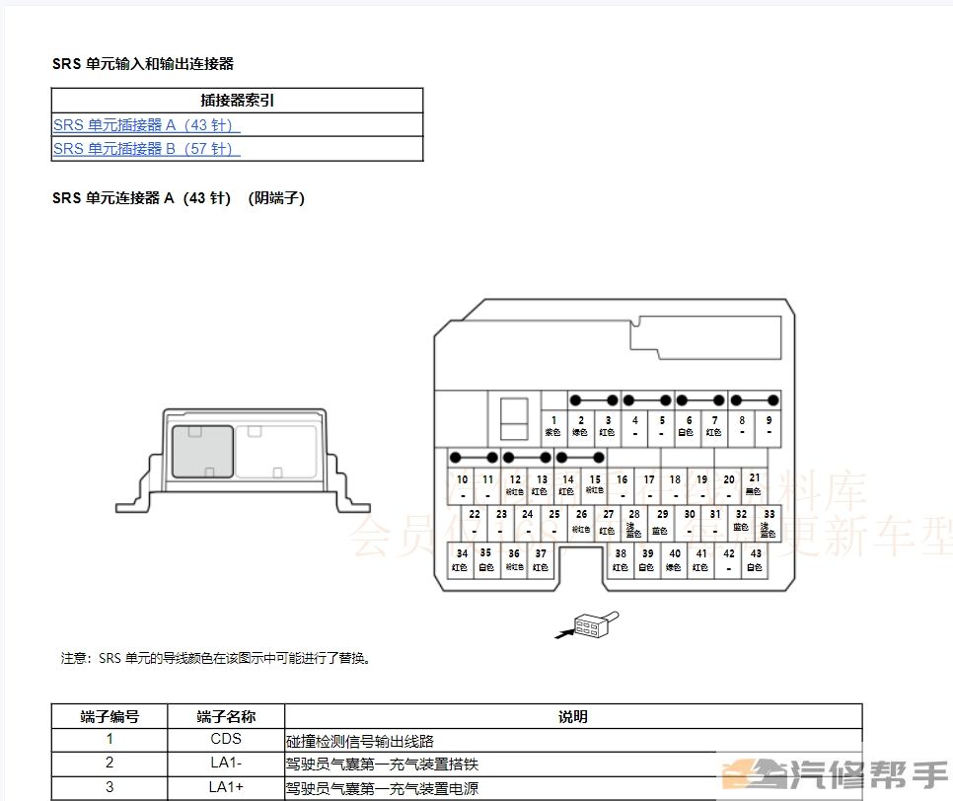The width and height of the screenshot is (953, 801).
Task: Click terminal 34 红色 in connector diagram
Action: click(x=462, y=559)
